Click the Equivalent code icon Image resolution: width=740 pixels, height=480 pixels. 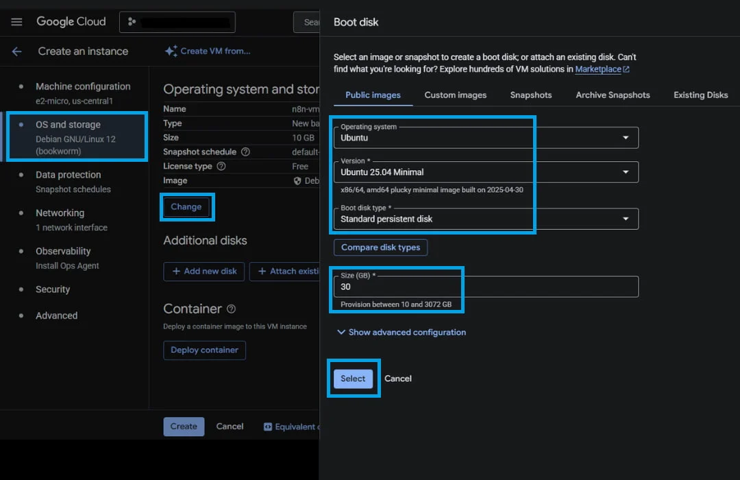[268, 427]
